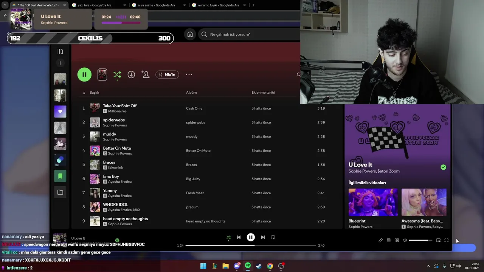Switch to fullscreen with the expand icon
Viewport: 484px width, 272px height.
pyautogui.click(x=446, y=240)
